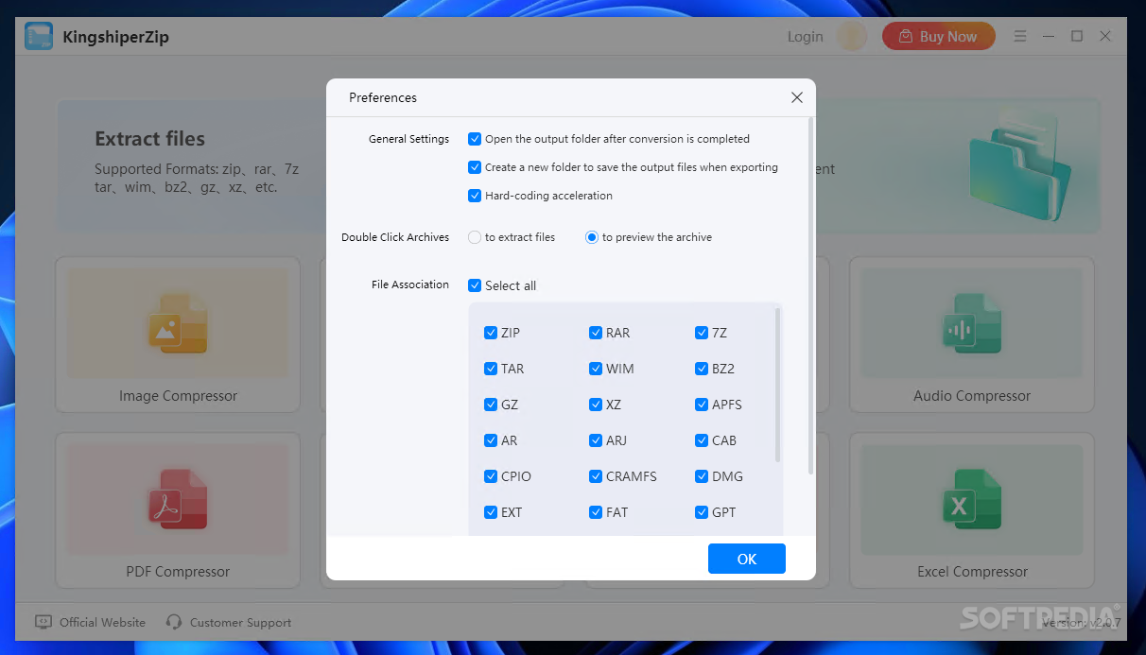Select 'to extract files' radio option
The image size is (1146, 655).
point(475,237)
